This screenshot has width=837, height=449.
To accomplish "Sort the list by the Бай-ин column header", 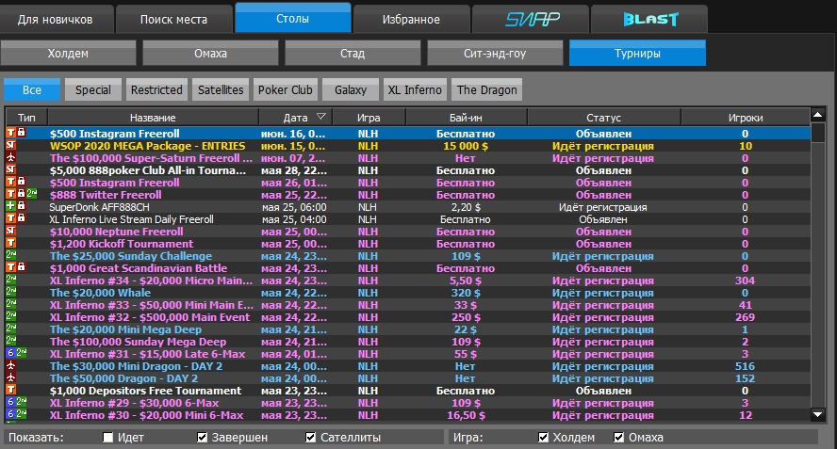I will (467, 118).
